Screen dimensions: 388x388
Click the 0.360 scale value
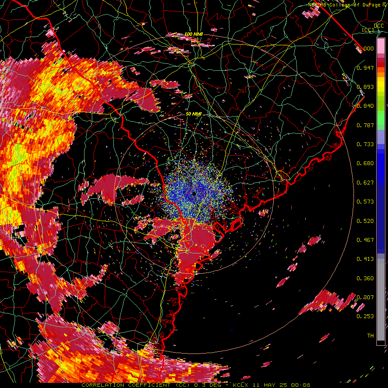[365, 278]
